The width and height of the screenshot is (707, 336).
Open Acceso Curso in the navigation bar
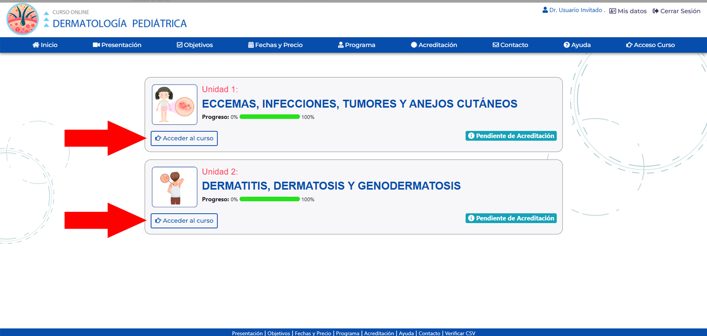pos(650,45)
